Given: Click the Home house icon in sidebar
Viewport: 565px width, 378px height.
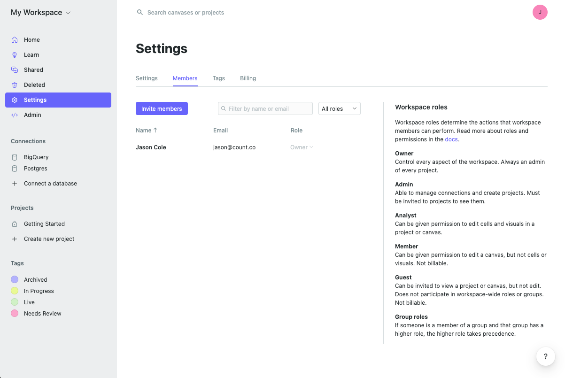Looking at the screenshot, I should (x=15, y=40).
